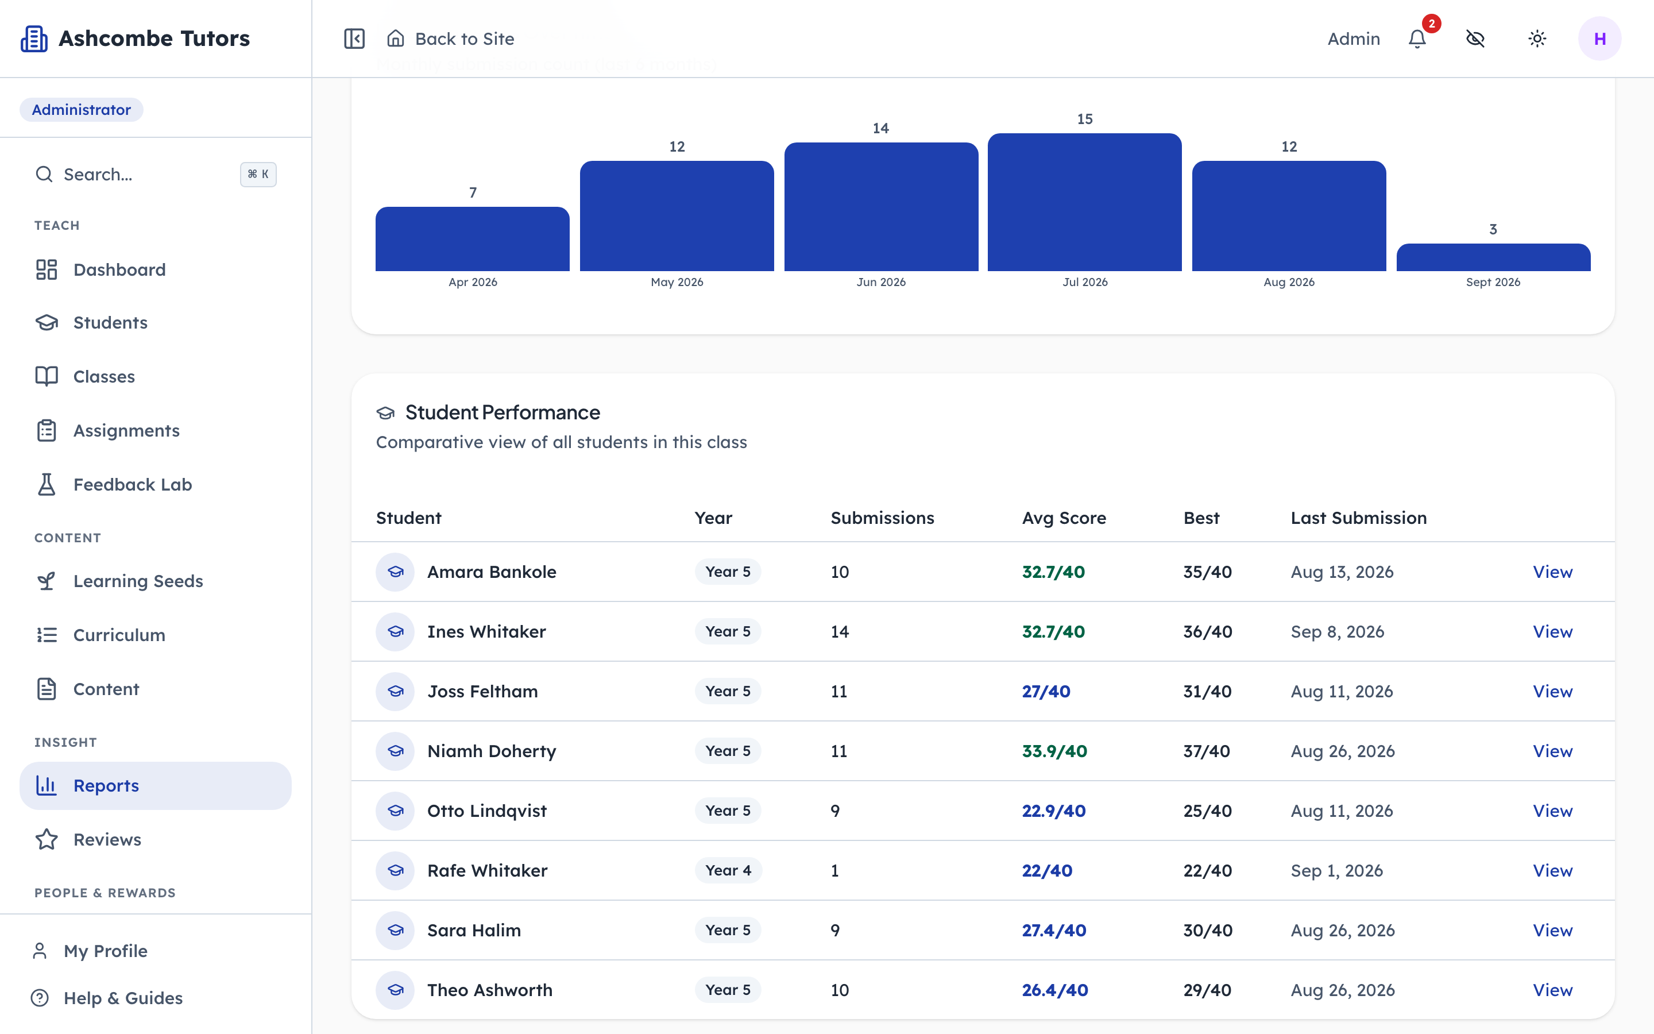Click the Assignments clipboard icon
Screen dimensions: 1654x1034
(47, 430)
